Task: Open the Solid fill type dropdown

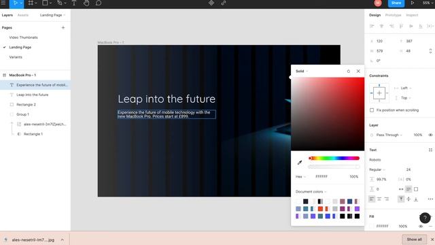Action: 302,71
